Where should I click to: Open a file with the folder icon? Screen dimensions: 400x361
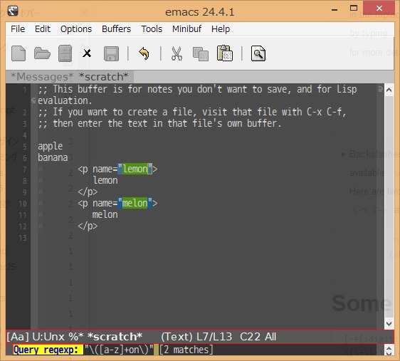(42, 53)
